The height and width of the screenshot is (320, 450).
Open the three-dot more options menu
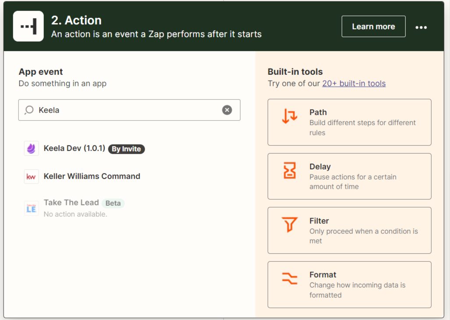click(x=421, y=27)
